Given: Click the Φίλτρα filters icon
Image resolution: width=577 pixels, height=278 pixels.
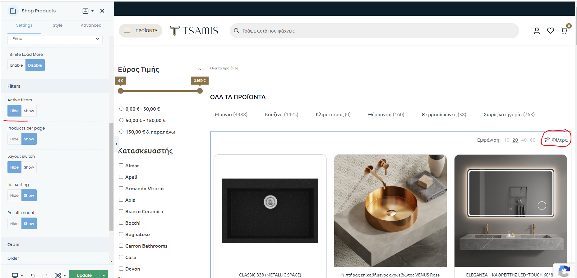Looking at the screenshot, I should click(x=556, y=140).
